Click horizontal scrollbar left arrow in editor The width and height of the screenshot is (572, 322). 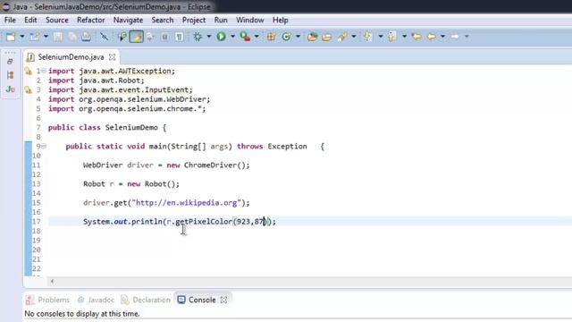(x=52, y=281)
